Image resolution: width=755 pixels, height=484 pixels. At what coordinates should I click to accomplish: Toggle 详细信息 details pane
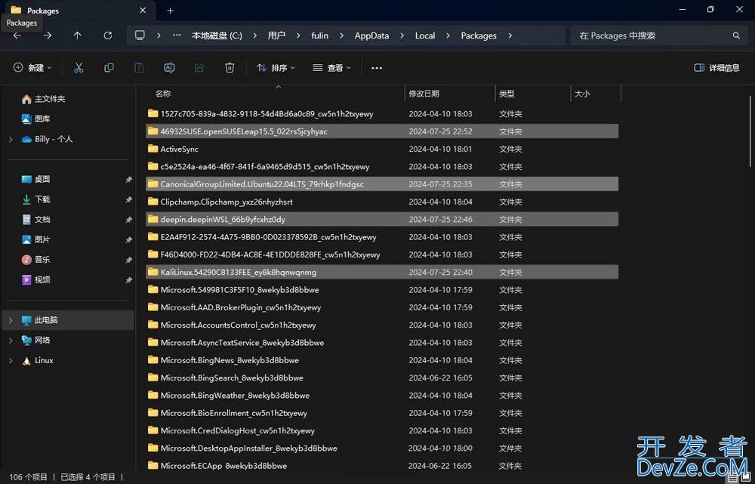[x=716, y=68]
